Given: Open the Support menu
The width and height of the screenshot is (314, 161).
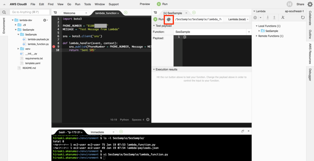Looking at the screenshot, I should pos(113,4).
